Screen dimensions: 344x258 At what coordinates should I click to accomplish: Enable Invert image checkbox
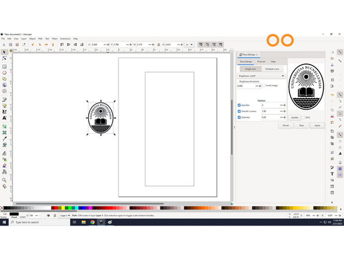[264, 85]
